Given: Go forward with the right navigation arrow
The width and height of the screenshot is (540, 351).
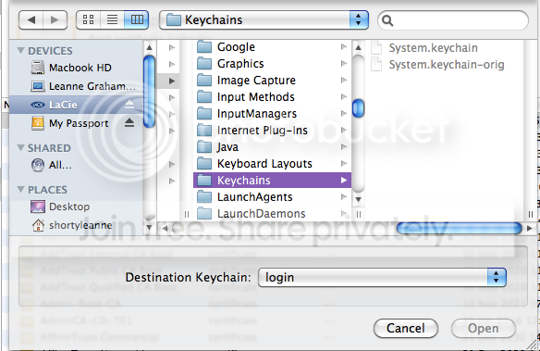Looking at the screenshot, I should click(55, 20).
